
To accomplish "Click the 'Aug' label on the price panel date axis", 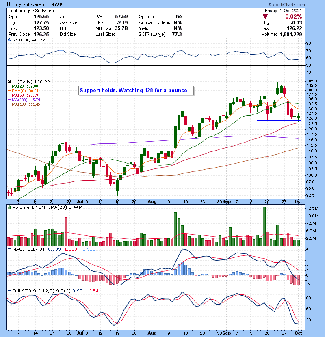I will click(x=152, y=202).
